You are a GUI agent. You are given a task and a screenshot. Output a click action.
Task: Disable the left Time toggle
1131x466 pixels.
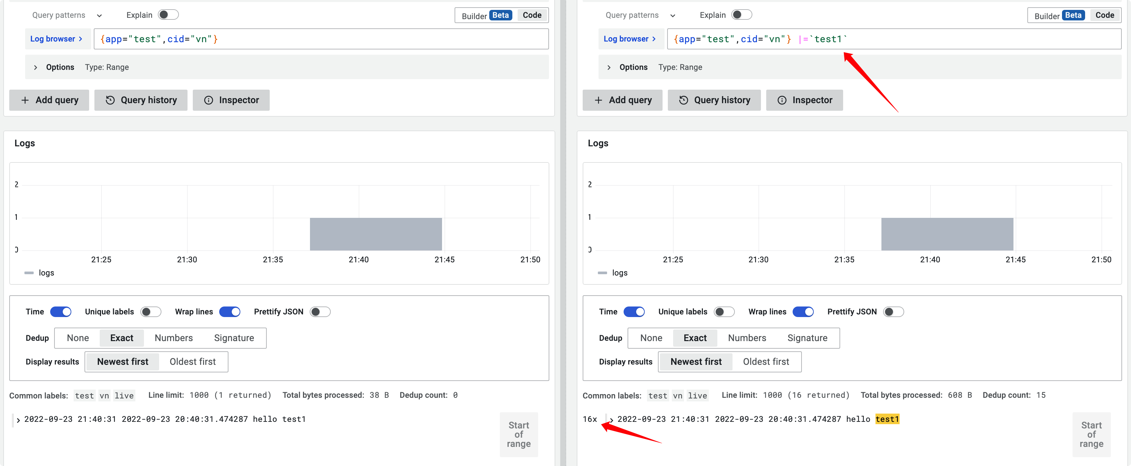[61, 312]
